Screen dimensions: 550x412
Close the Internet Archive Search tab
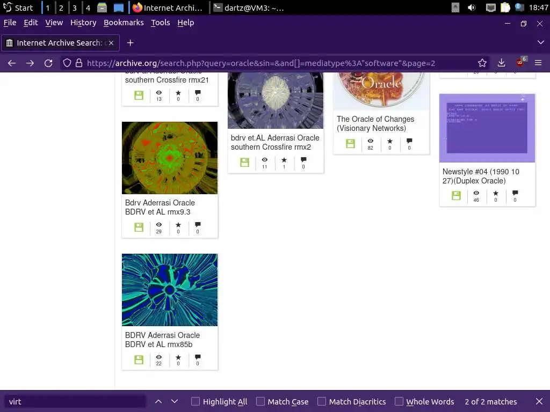click(x=111, y=43)
